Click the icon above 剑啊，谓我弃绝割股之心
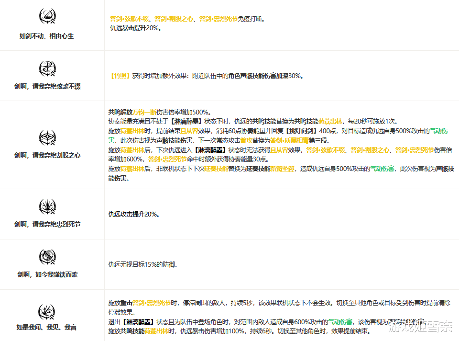 [47, 137]
